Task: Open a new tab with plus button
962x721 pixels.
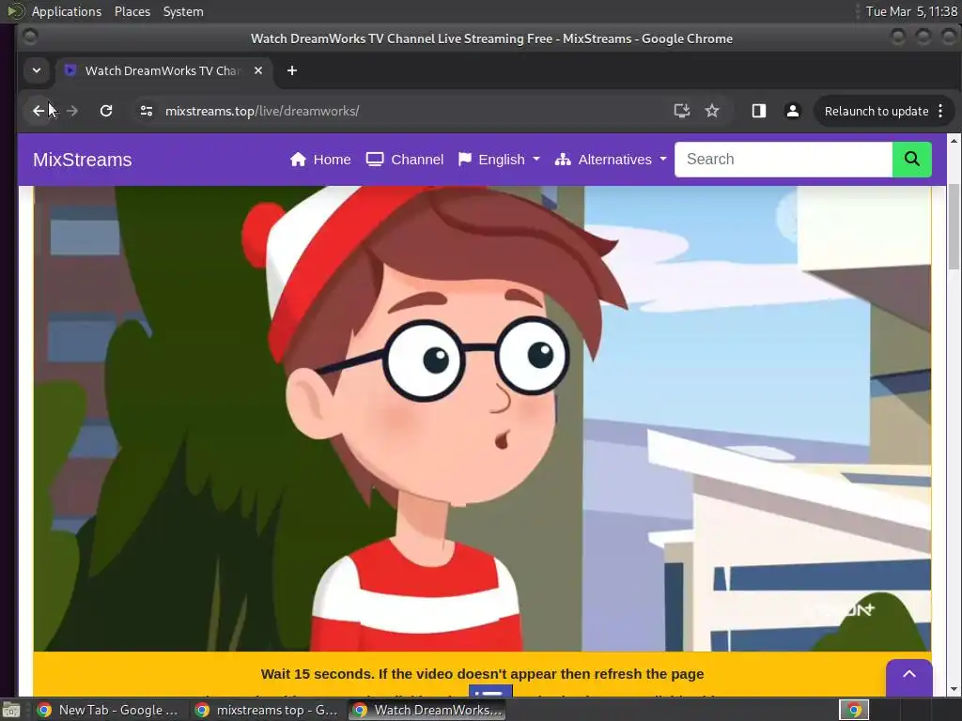Action: [292, 70]
